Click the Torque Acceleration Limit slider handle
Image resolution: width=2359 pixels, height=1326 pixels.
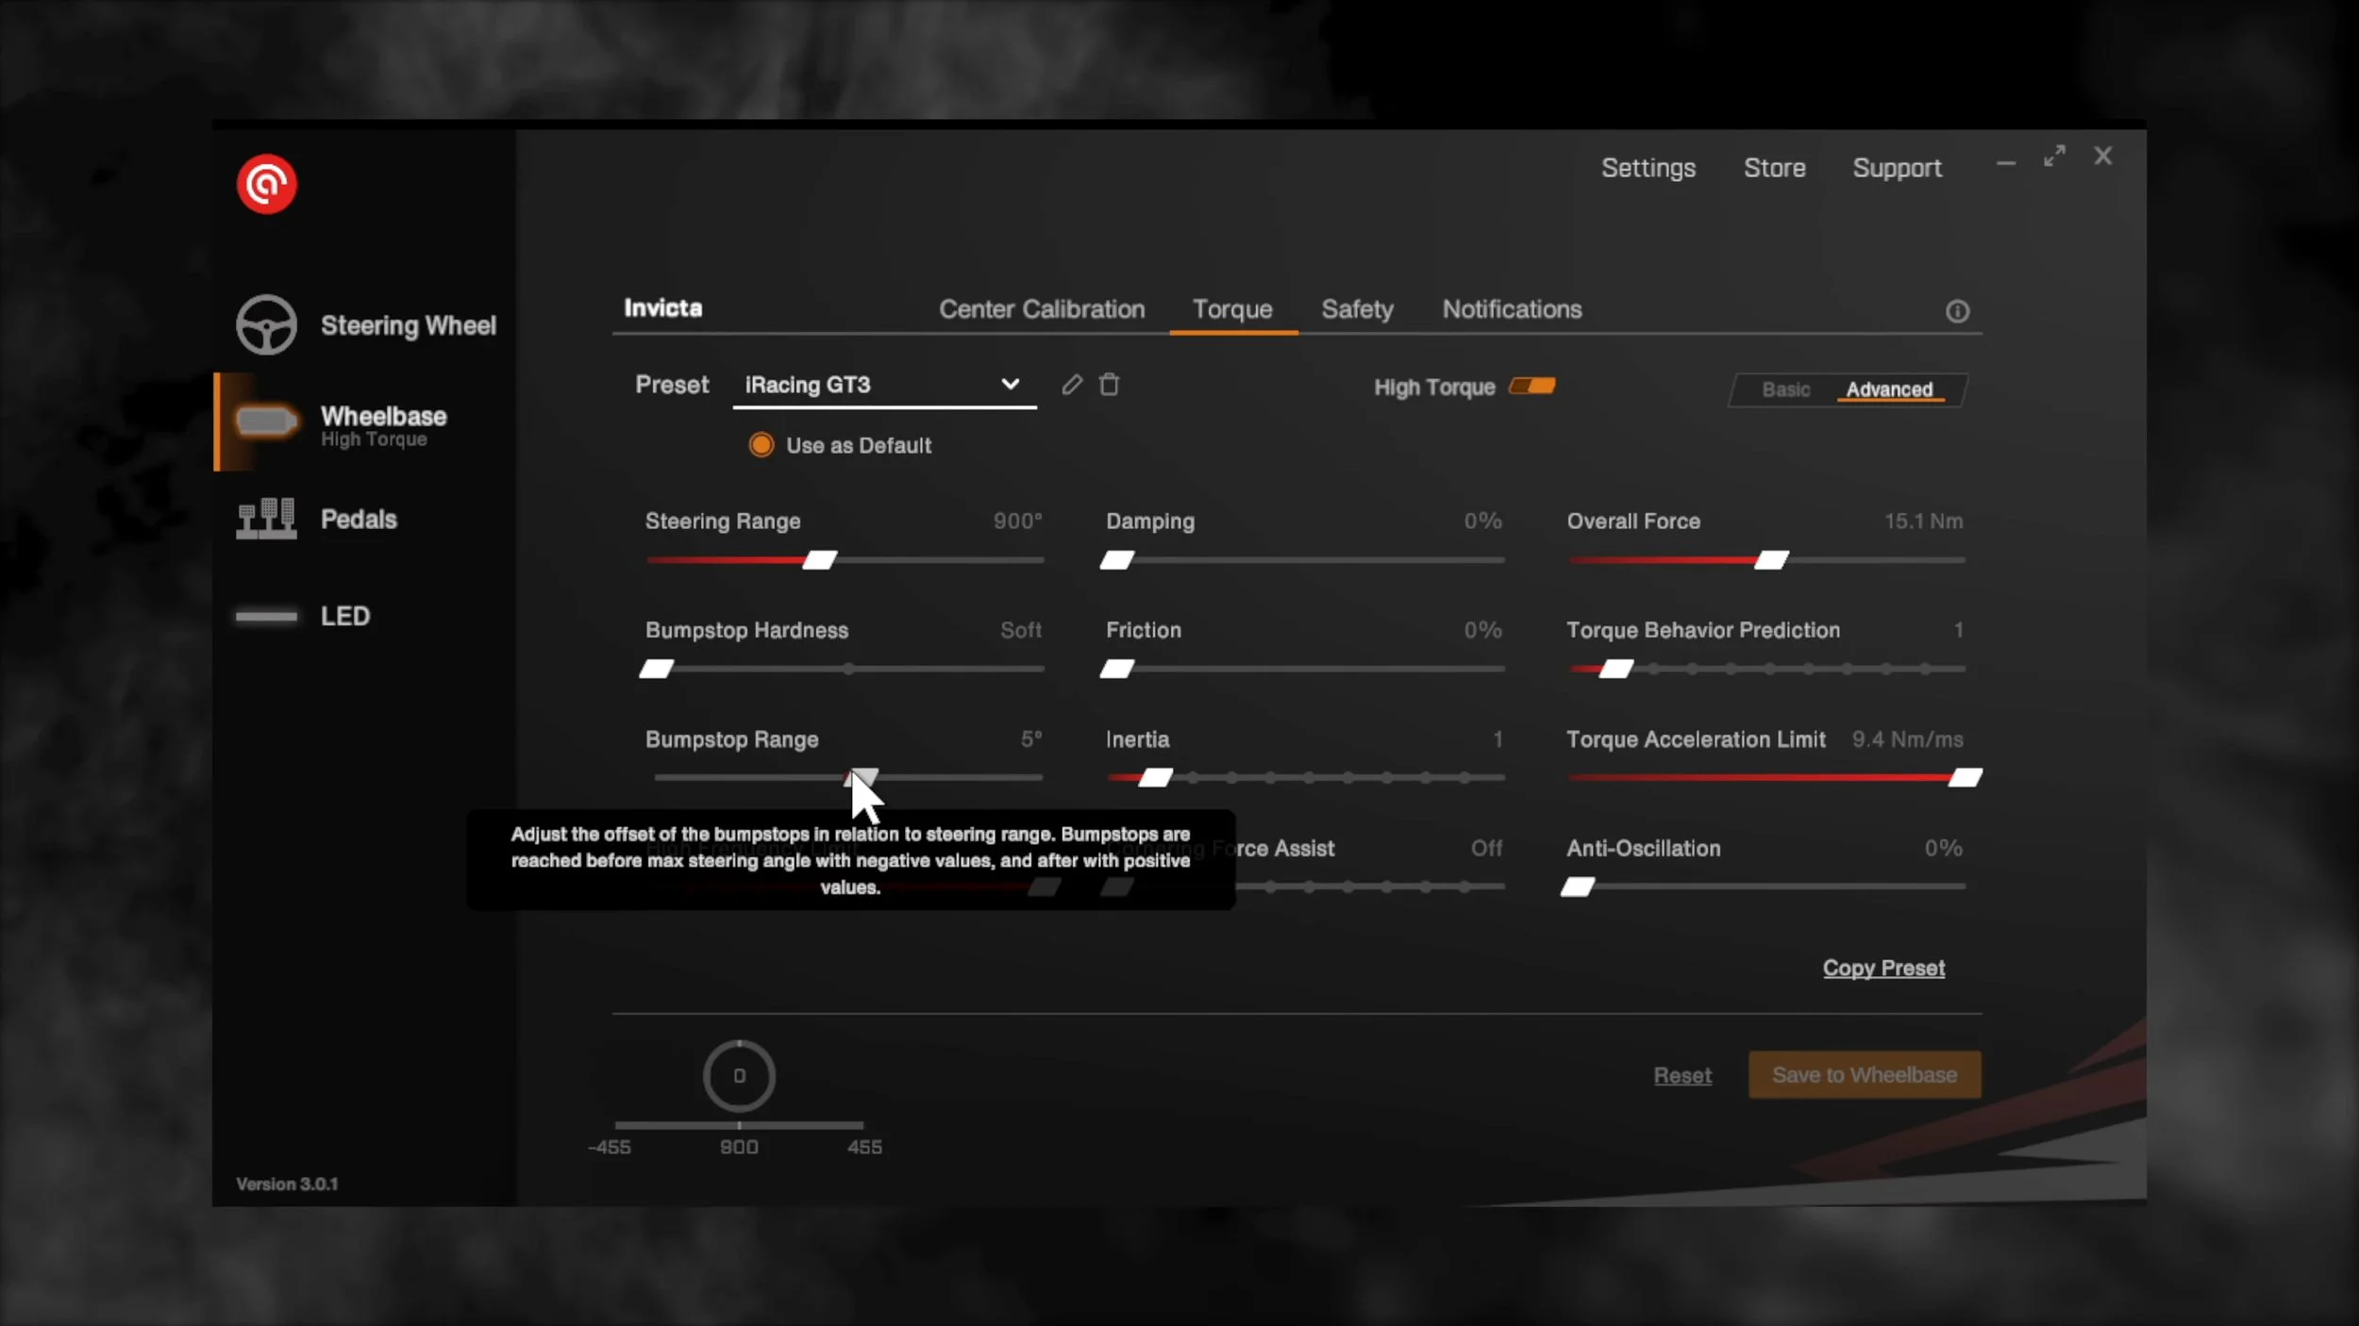(1966, 778)
